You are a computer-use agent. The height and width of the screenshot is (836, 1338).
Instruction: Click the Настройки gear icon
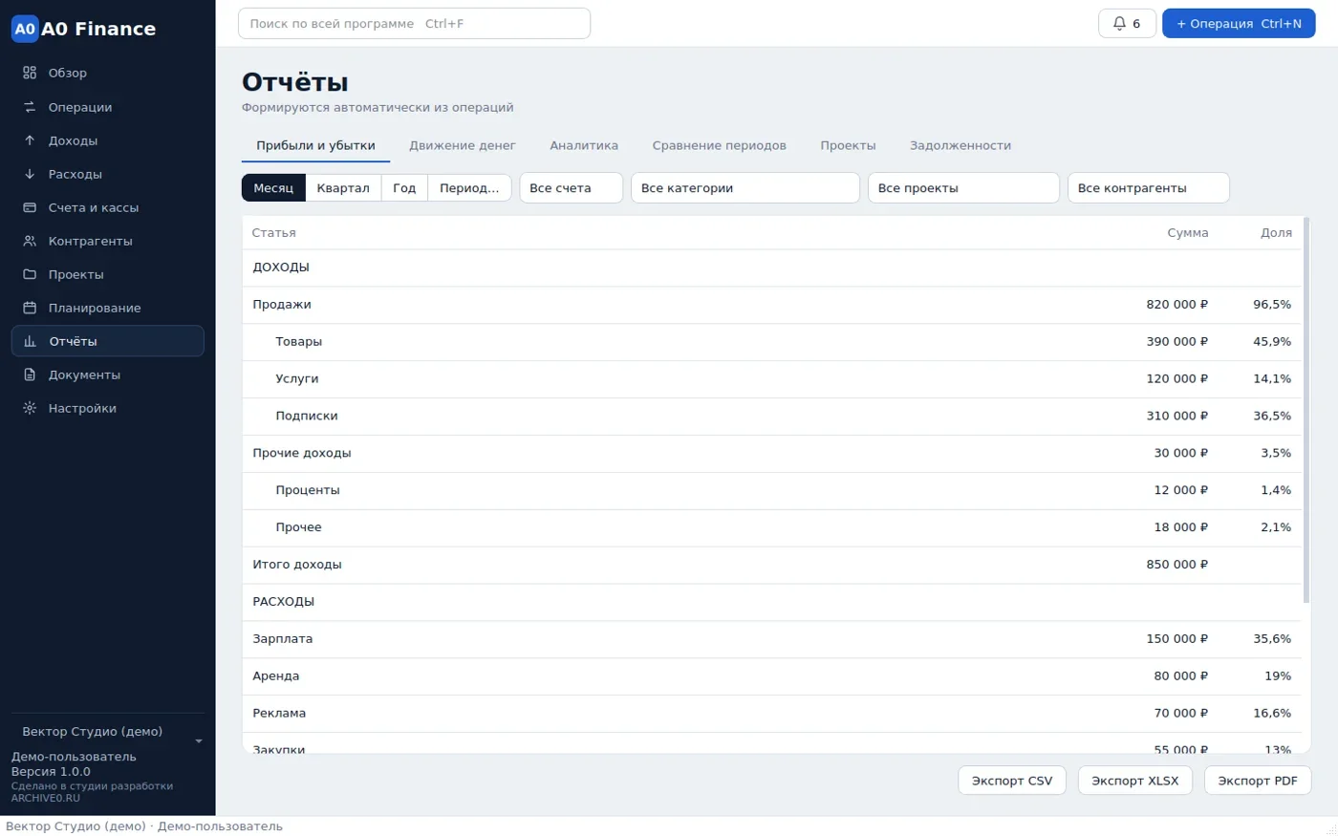point(30,408)
